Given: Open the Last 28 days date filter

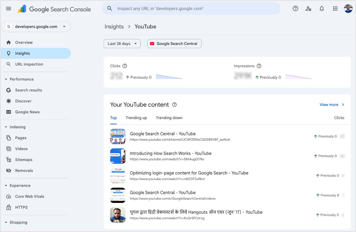Looking at the screenshot, I should click(122, 43).
